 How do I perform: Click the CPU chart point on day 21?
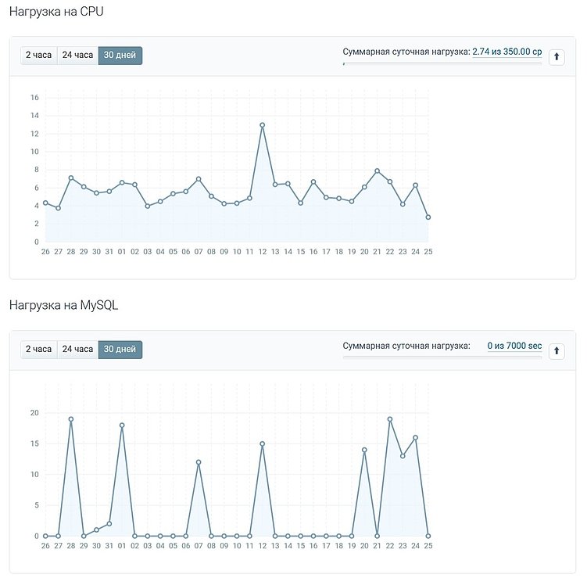377,171
